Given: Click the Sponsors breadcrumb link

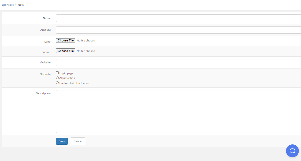Looking at the screenshot, I should [x=8, y=5].
